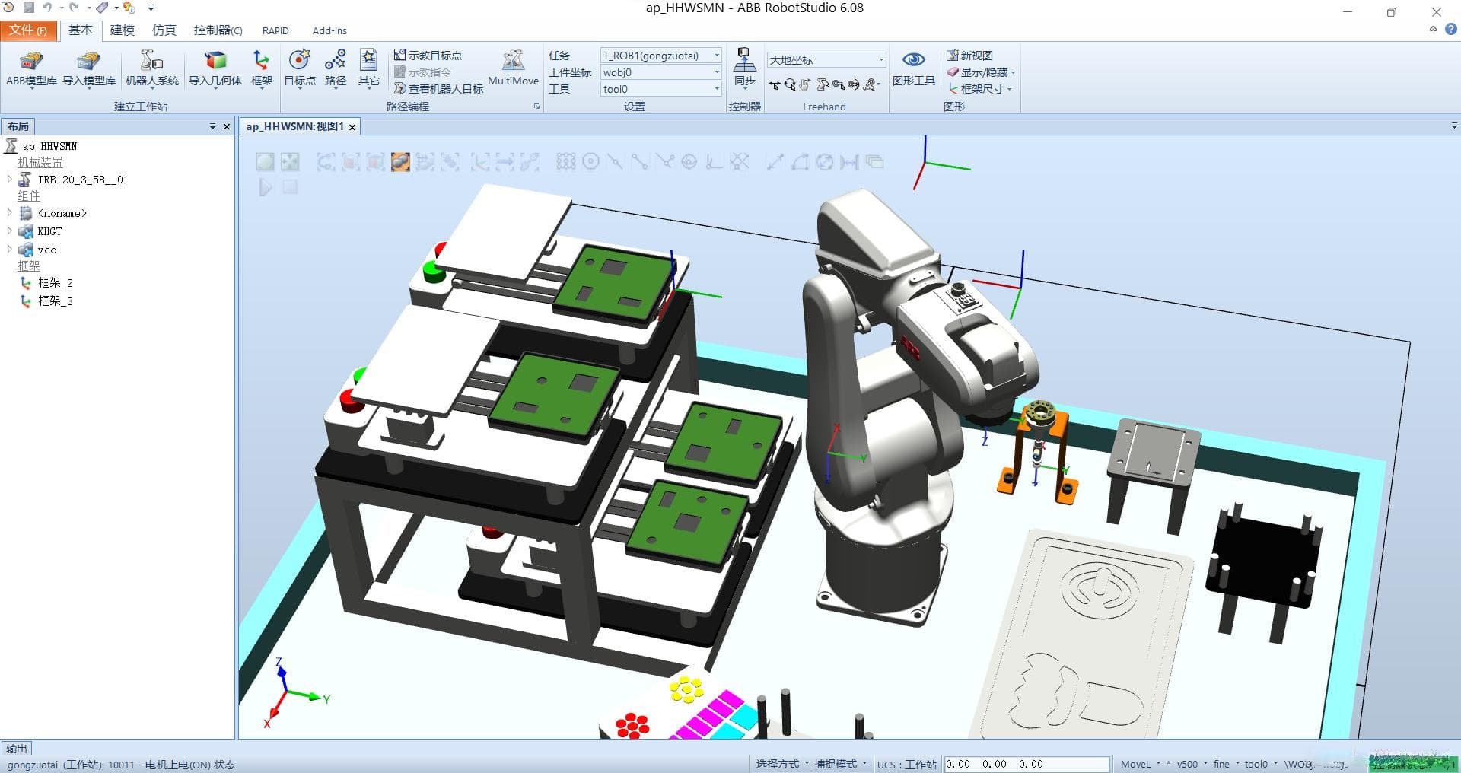The image size is (1461, 773).
Task: Click the view center icon in the viewport
Action: [290, 161]
